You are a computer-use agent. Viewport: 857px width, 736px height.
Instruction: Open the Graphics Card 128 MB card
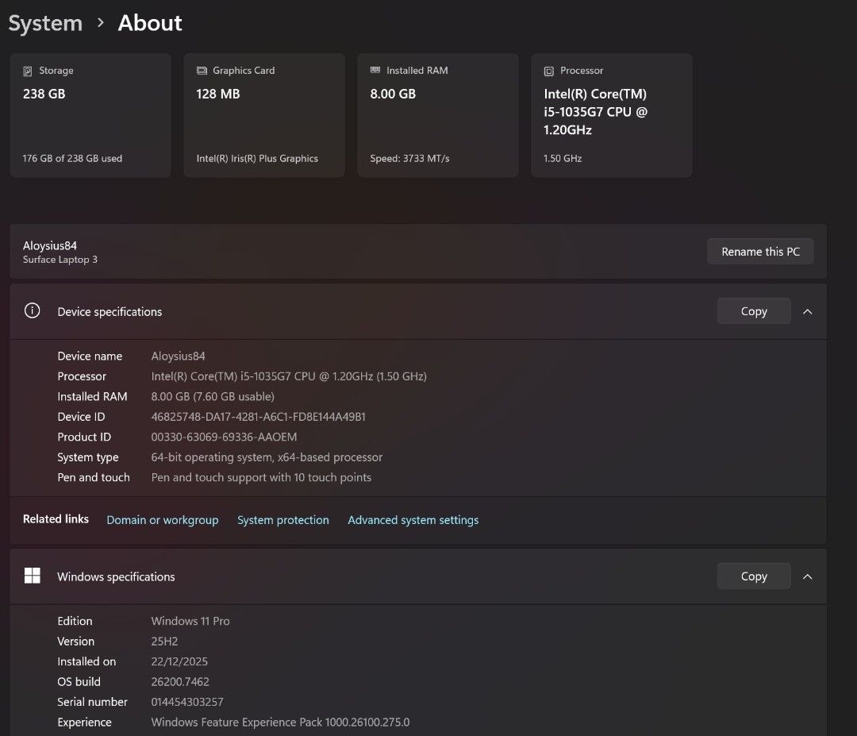264,115
